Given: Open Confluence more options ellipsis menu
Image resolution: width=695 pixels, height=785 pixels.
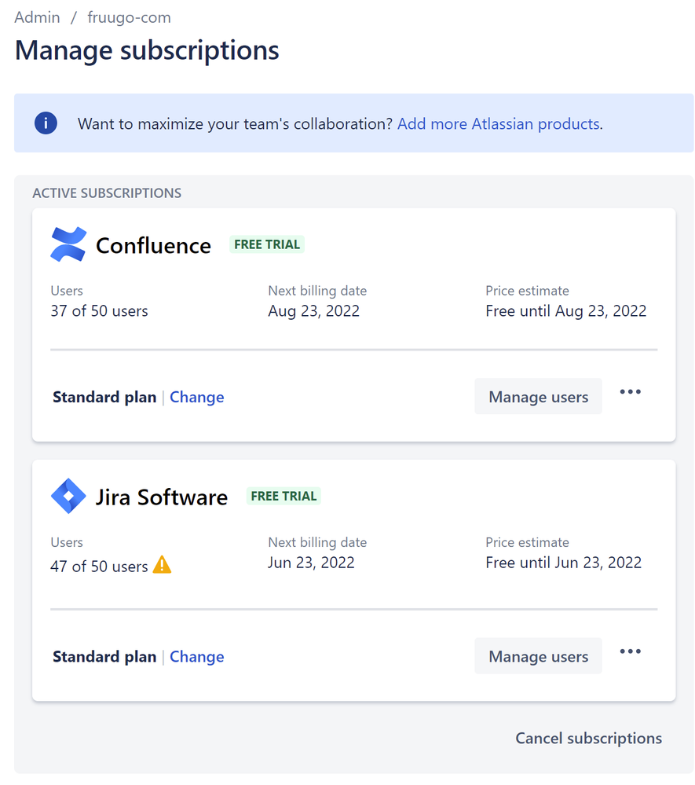Looking at the screenshot, I should 630,391.
